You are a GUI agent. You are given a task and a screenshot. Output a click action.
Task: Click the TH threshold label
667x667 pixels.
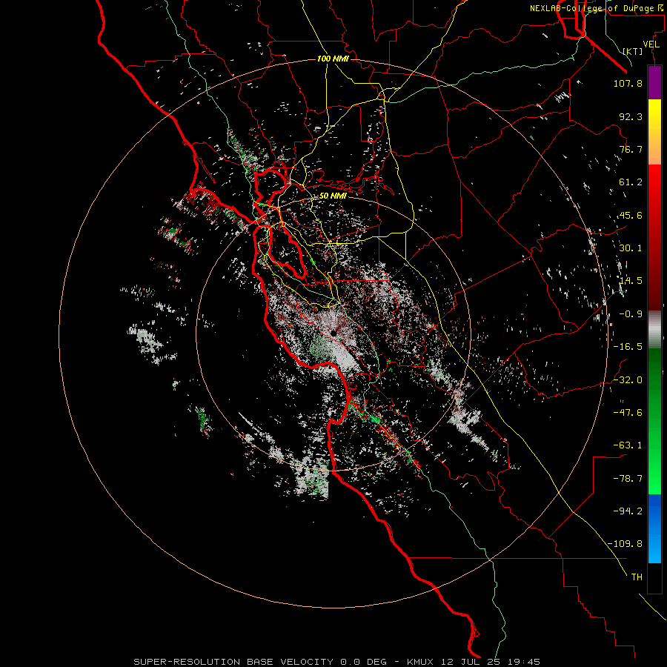(637, 577)
